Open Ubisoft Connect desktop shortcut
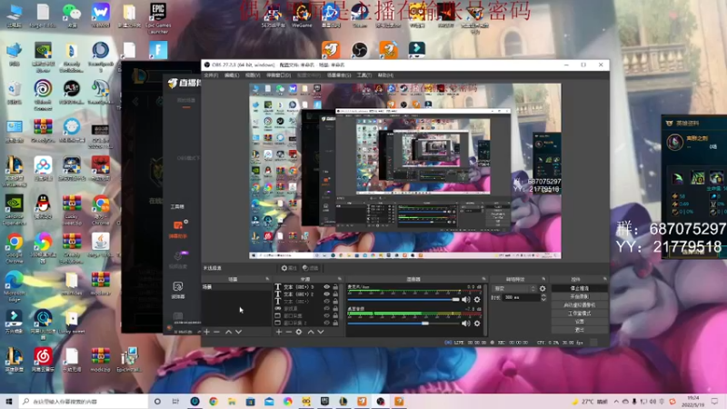This screenshot has width=727, height=409. pyautogui.click(x=43, y=95)
